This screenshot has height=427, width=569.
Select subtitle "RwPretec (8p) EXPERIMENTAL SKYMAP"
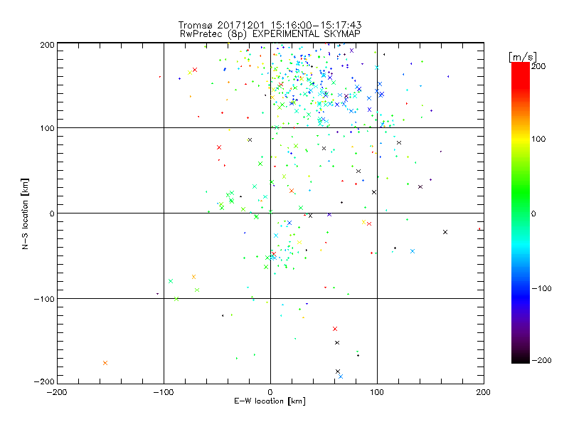270,34
